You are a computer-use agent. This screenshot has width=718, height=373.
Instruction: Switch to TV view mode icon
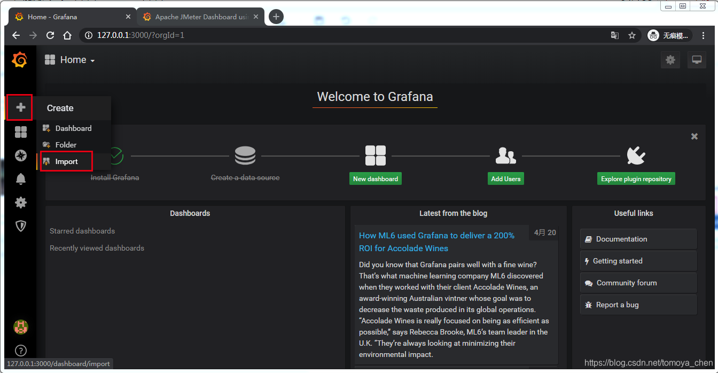[x=697, y=60]
